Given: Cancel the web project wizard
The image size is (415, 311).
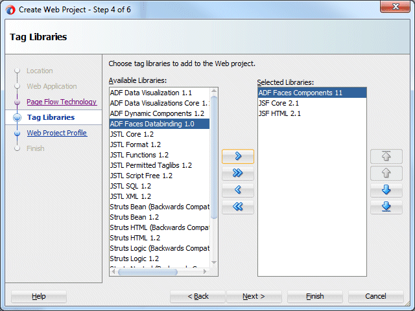Looking at the screenshot, I should coord(376,296).
